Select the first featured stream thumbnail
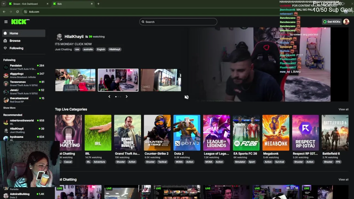 coord(75,80)
